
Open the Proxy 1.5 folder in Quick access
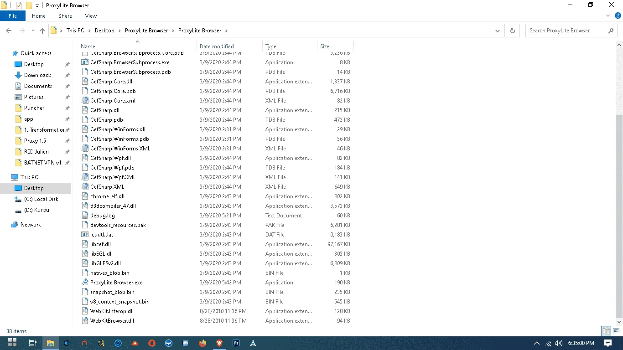[x=35, y=141]
